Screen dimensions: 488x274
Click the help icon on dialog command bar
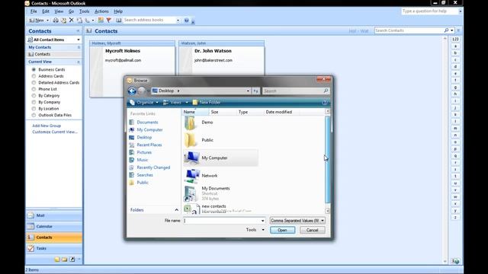coord(325,103)
